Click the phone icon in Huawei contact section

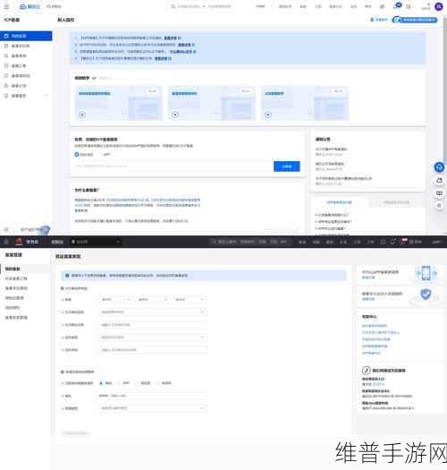[x=367, y=371]
